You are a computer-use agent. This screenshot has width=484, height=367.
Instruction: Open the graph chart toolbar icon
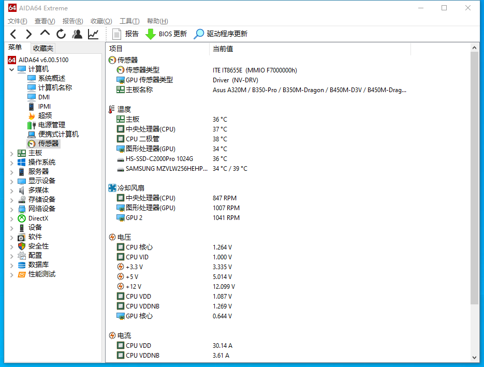click(93, 34)
